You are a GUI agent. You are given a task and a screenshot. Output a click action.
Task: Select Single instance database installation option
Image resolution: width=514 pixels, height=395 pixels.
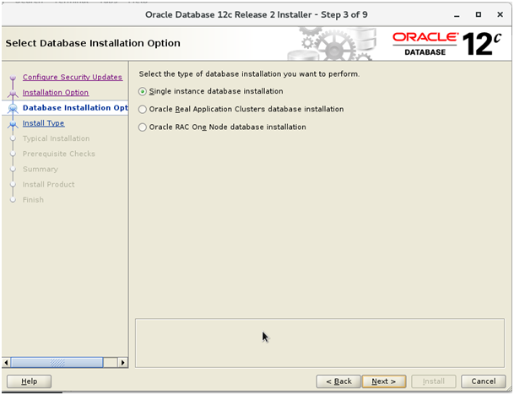(142, 91)
